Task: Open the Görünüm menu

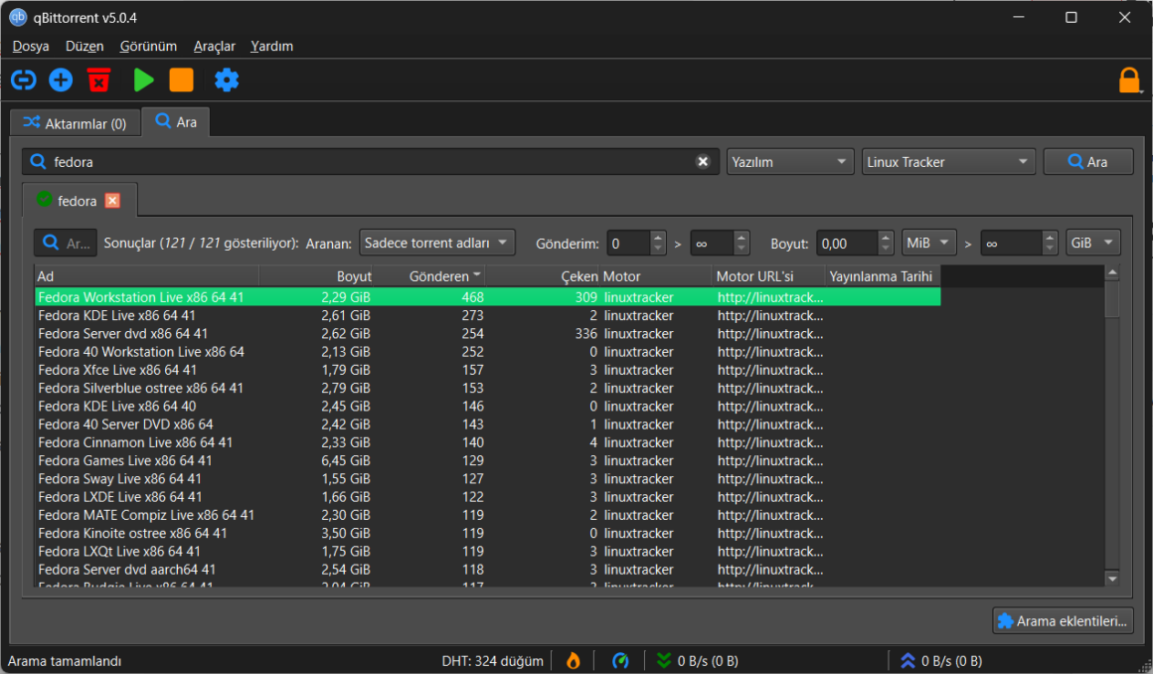Action: click(x=148, y=47)
